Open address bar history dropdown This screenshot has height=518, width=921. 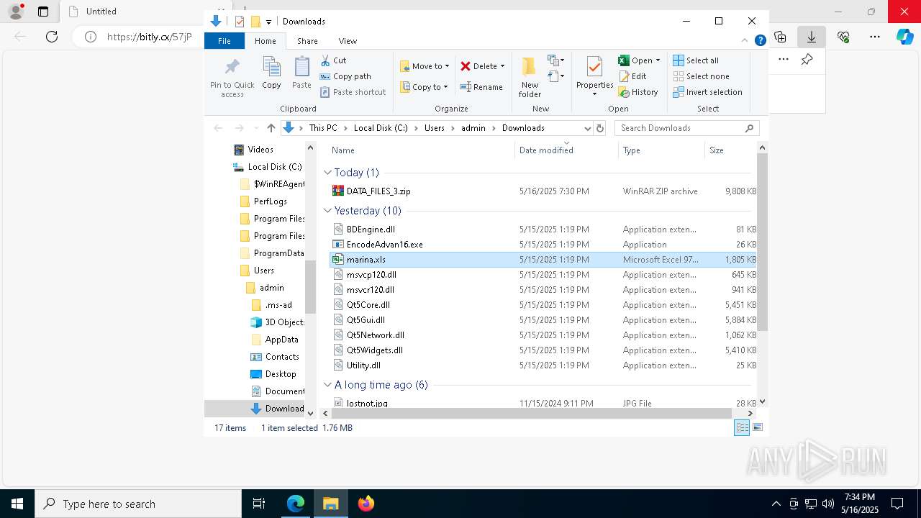[587, 128]
